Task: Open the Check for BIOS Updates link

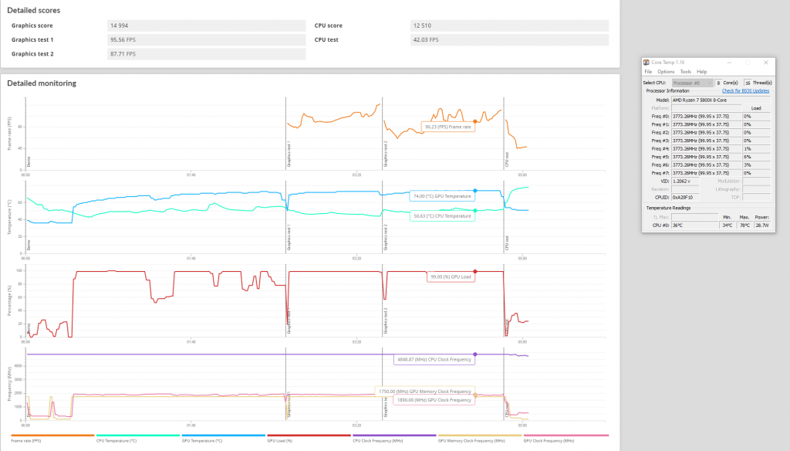Action: (745, 91)
